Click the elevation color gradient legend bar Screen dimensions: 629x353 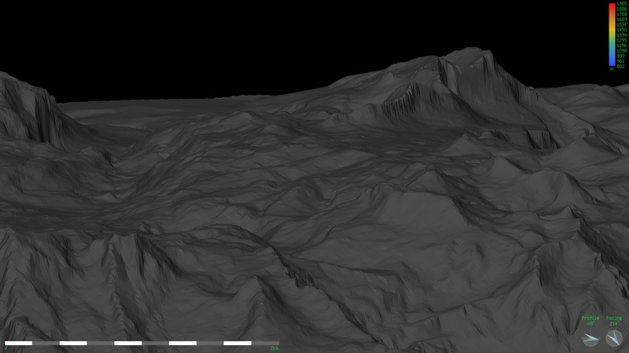[x=612, y=35]
